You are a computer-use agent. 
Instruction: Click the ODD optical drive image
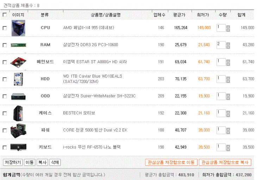pos(18,96)
